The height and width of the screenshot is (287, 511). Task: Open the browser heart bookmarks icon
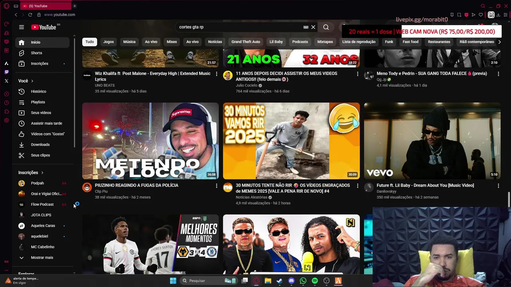point(481,15)
